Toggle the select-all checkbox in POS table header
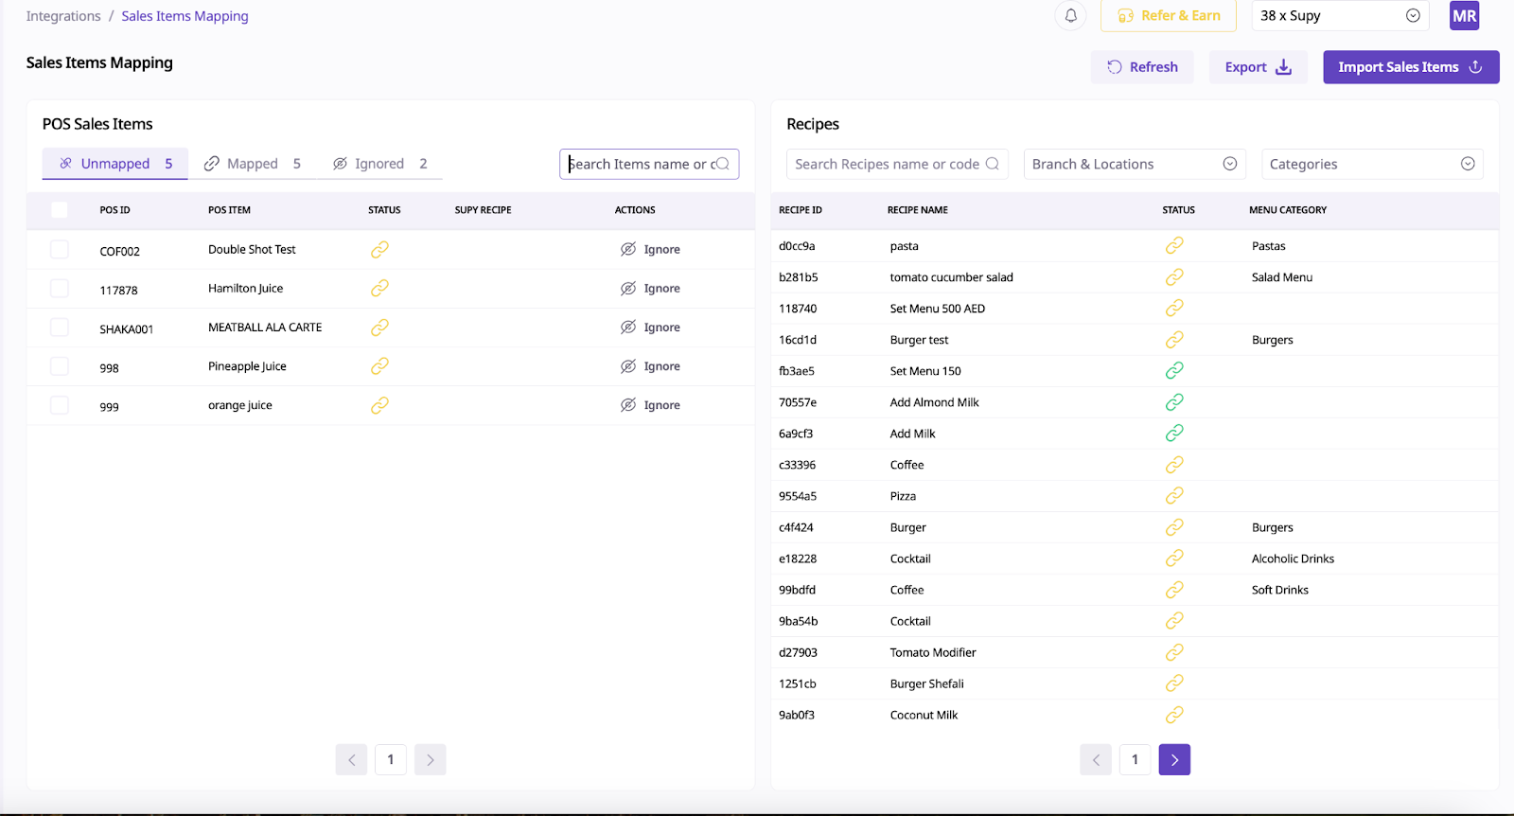Viewport: 1514px width, 816px height. click(x=60, y=210)
